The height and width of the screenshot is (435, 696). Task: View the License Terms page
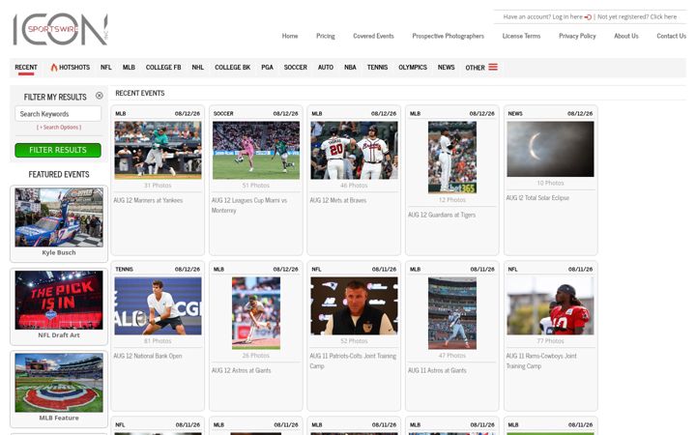point(521,36)
